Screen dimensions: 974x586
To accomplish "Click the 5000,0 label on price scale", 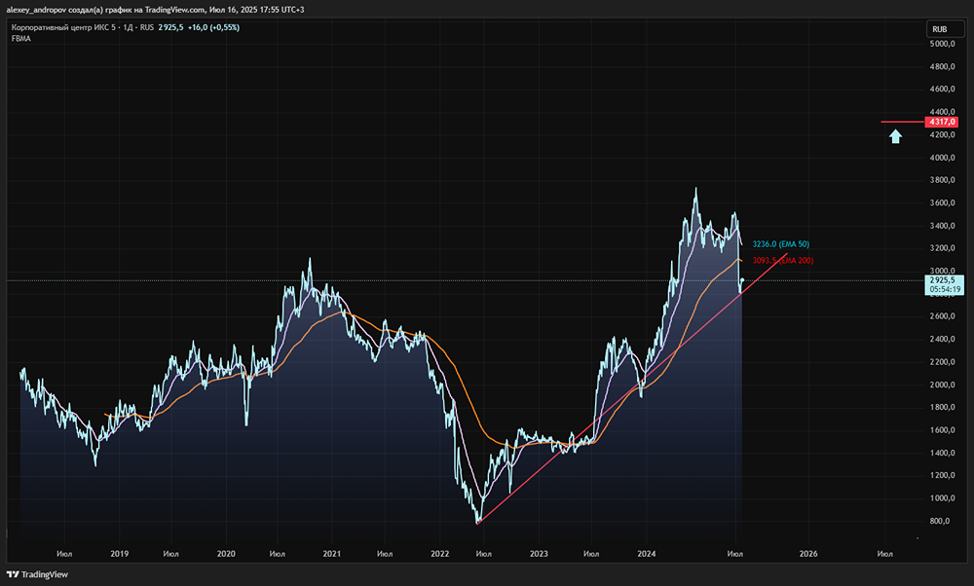I will 941,45.
